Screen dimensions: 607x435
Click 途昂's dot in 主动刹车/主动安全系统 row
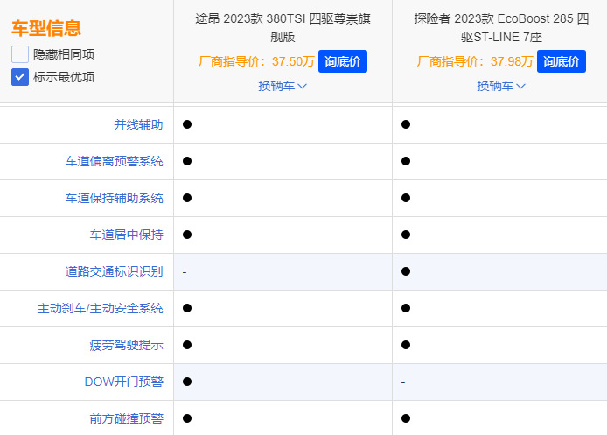pos(187,308)
